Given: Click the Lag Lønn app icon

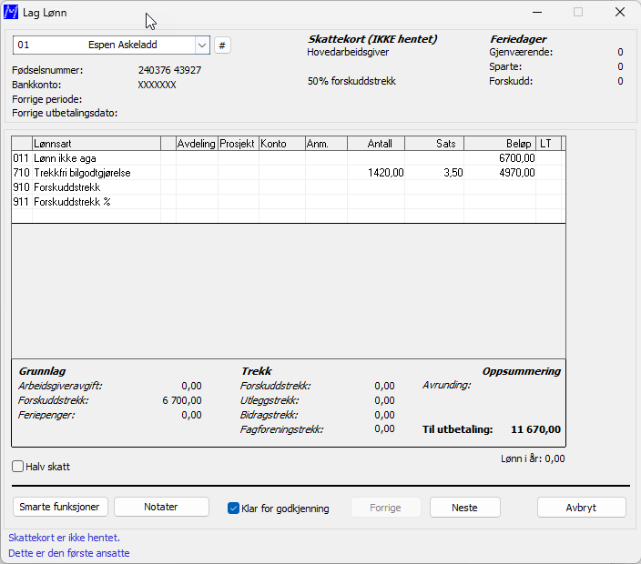Looking at the screenshot, I should point(11,12).
